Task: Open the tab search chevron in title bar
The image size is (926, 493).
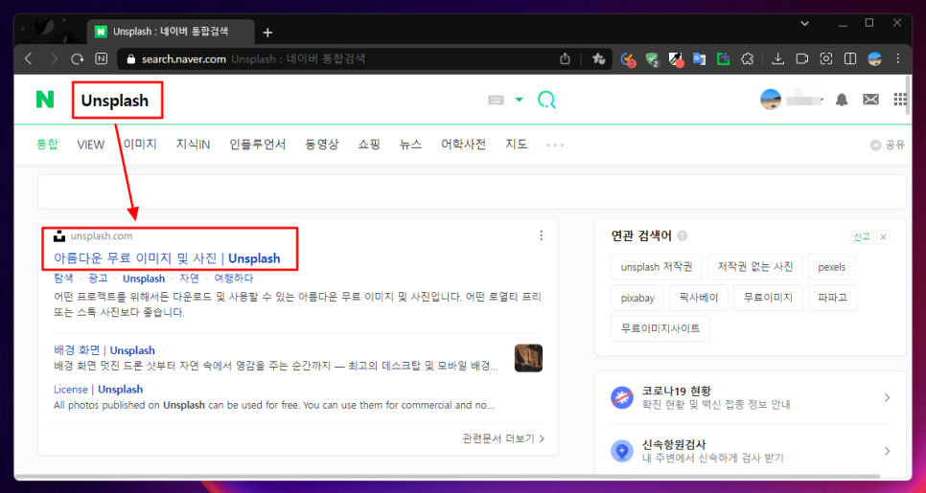Action: point(804,24)
